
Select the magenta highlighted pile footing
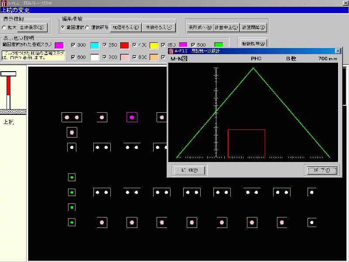tap(132, 117)
